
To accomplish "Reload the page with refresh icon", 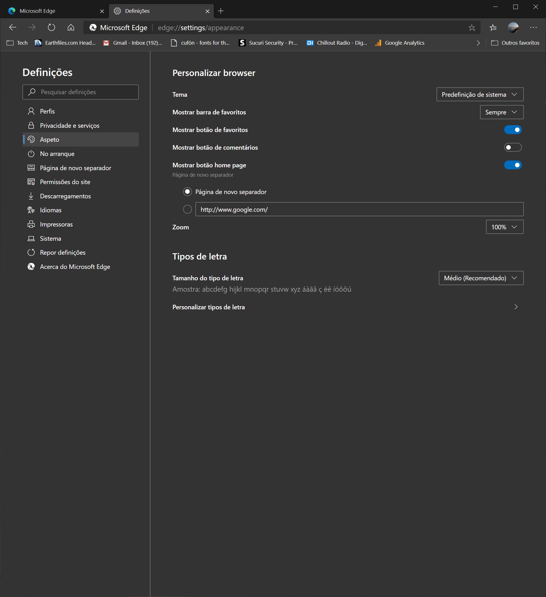I will [x=51, y=28].
